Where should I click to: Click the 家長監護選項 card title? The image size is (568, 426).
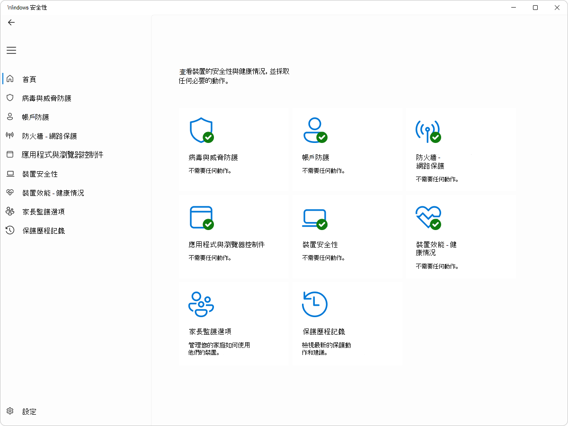click(x=210, y=332)
